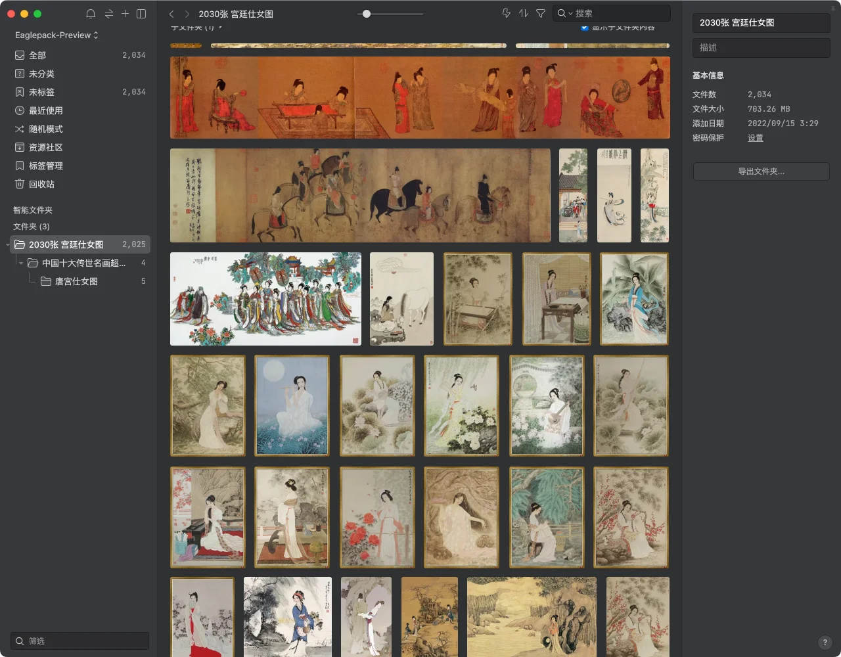Click the lightning quick action icon
The height and width of the screenshot is (657, 841).
[506, 13]
